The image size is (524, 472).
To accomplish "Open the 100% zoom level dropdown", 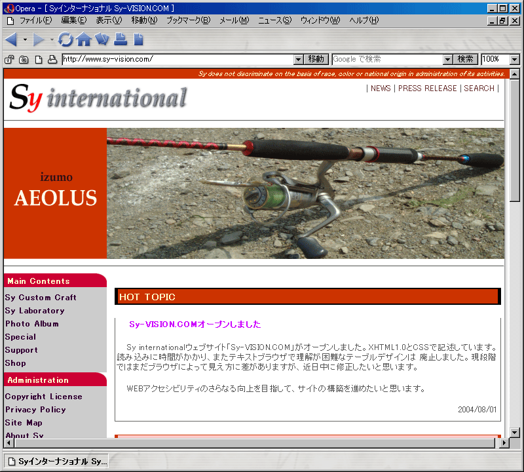I will click(515, 60).
